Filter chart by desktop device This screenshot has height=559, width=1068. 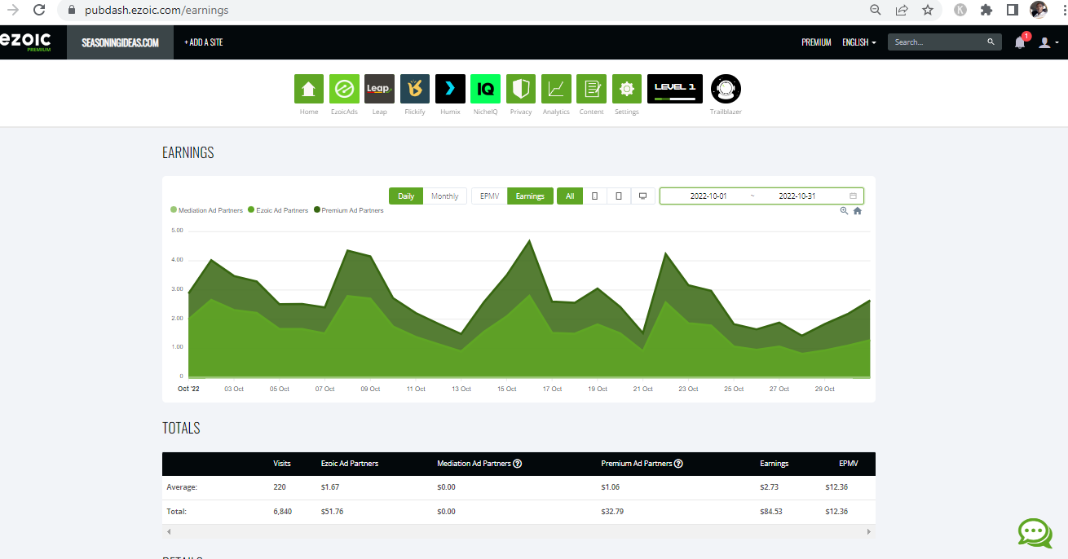tap(643, 196)
